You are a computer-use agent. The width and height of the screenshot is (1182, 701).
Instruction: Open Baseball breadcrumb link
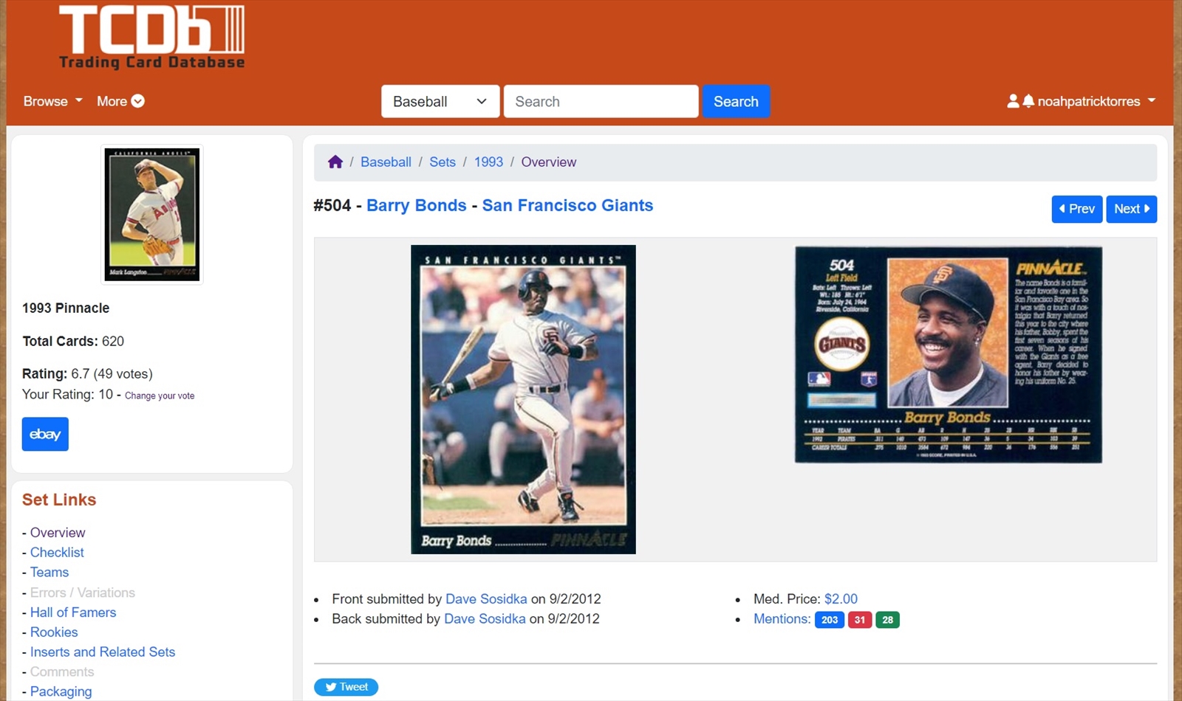tap(386, 162)
